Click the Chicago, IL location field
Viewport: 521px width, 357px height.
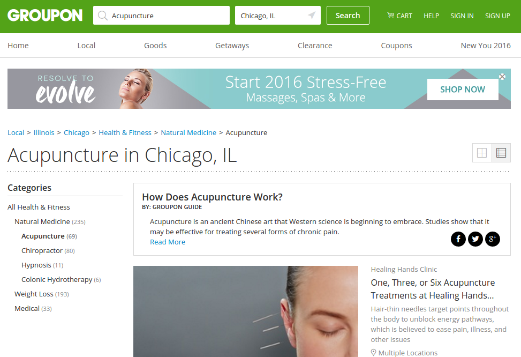click(x=278, y=16)
